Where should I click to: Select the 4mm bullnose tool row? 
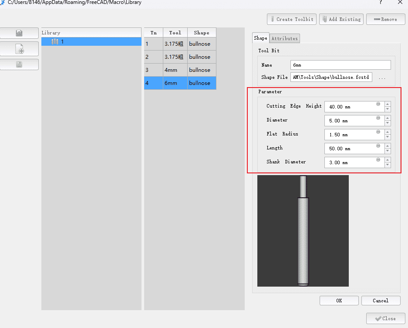180,70
